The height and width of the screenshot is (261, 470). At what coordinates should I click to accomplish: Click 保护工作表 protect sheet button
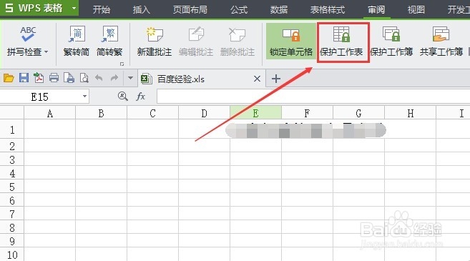pos(342,42)
